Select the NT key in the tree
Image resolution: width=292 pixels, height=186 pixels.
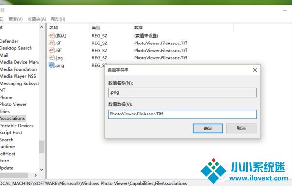[2, 90]
